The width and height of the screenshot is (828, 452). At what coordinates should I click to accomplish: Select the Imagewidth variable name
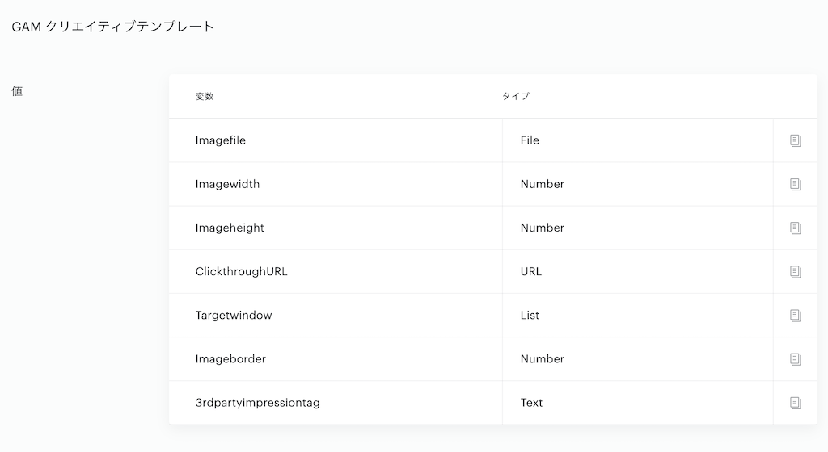point(227,184)
